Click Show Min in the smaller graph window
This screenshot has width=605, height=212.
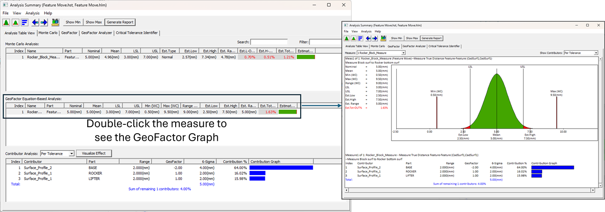coord(396,38)
